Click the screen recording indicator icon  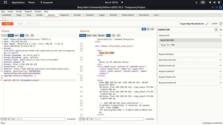pos(203,2)
